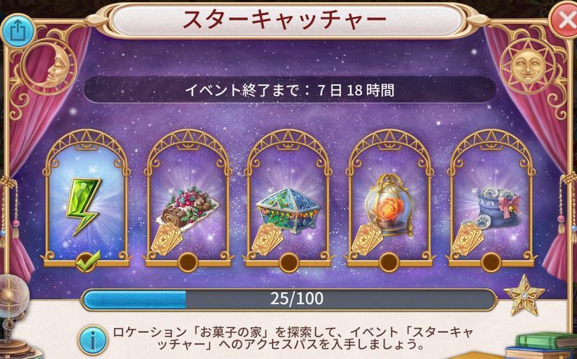Screen dimensions: 577x359
Task: Tap the green lightning energy reward
Action: 83,206
